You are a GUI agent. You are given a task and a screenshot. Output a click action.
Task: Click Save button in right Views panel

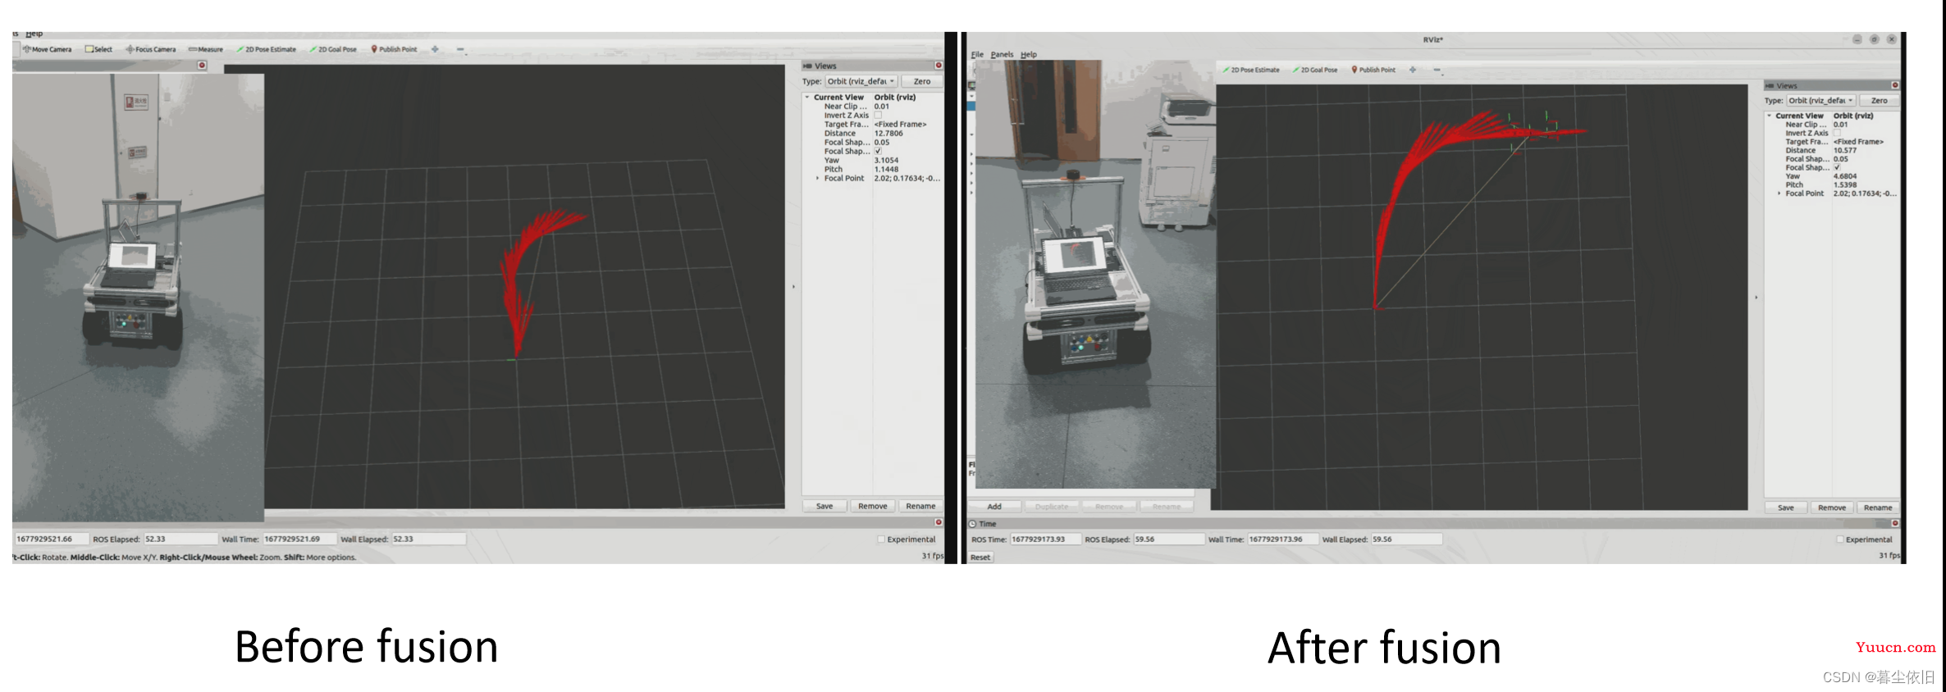pyautogui.click(x=1786, y=508)
